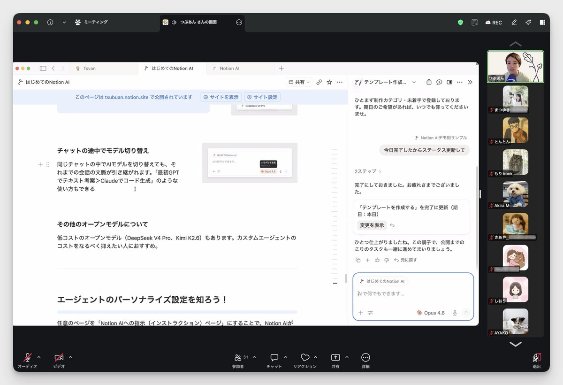Click the サイト設定 button
The height and width of the screenshot is (385, 563).
(x=263, y=97)
